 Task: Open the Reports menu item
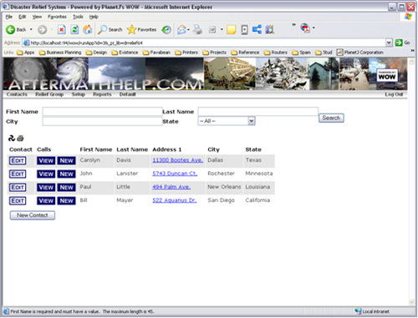tap(102, 94)
